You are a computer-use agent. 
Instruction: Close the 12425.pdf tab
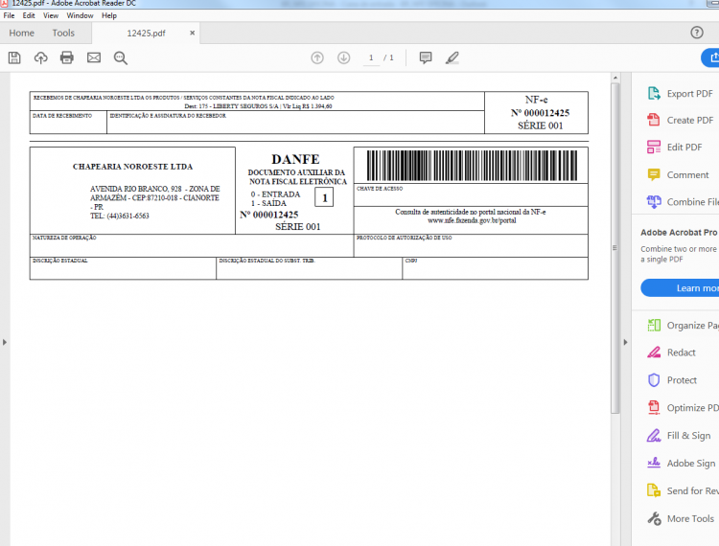click(x=192, y=33)
